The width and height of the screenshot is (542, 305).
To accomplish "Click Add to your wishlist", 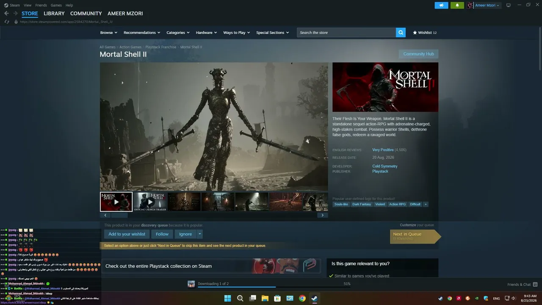I will tap(127, 234).
